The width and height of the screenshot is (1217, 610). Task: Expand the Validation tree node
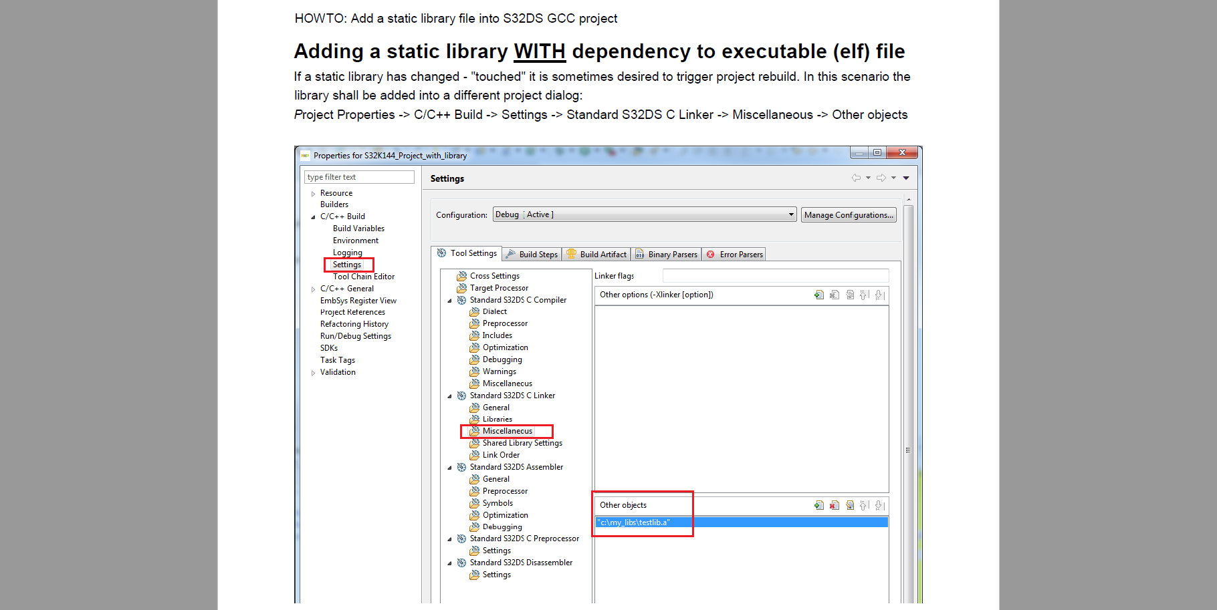[x=313, y=373]
